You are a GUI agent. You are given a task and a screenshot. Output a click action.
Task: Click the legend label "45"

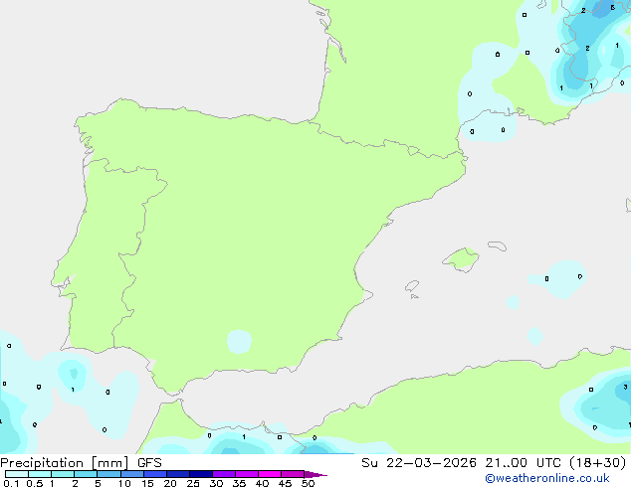(285, 483)
